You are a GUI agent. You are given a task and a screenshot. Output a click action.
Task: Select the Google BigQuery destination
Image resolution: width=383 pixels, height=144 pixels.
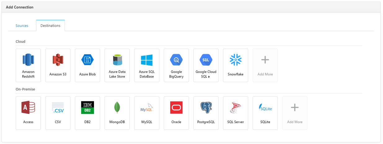(176, 65)
